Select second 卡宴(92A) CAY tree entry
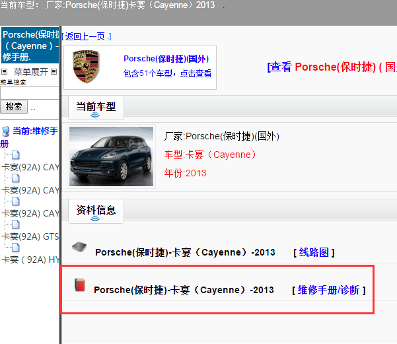Viewport: 397px width, 344px height. click(30, 190)
